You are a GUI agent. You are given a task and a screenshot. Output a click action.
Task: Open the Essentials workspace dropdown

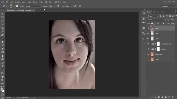[168, 6]
